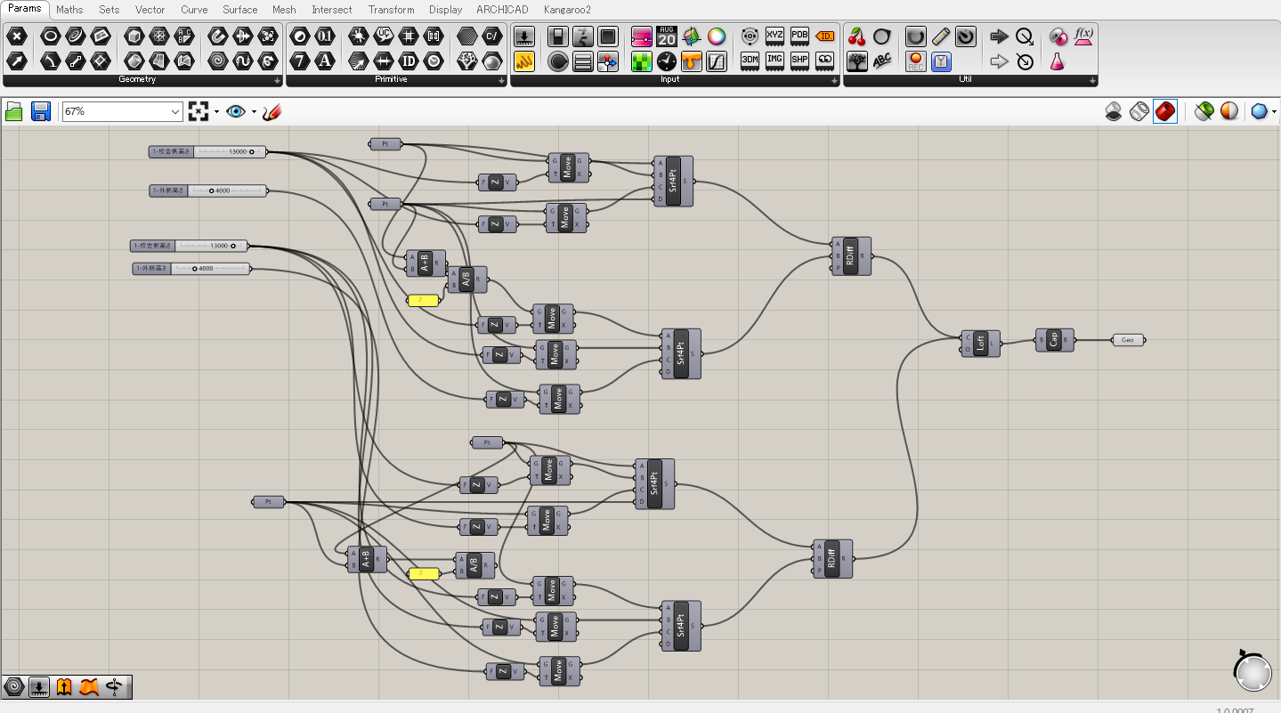The height and width of the screenshot is (713, 1281).
Task: Choose the Import Image (IMG) icon
Action: tap(775, 61)
